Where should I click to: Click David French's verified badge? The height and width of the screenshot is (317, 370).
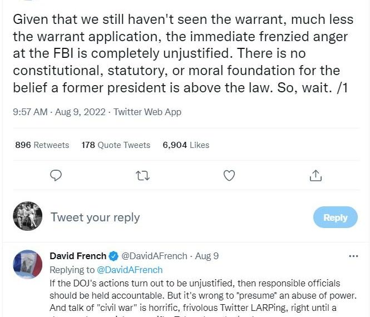tap(114, 256)
